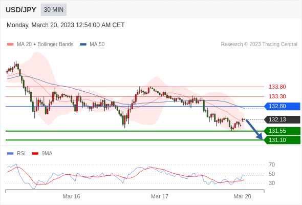Screen dimensions: 302x205
Task: Click the pink MA 20 legend swatch
Action: coord(10,45)
